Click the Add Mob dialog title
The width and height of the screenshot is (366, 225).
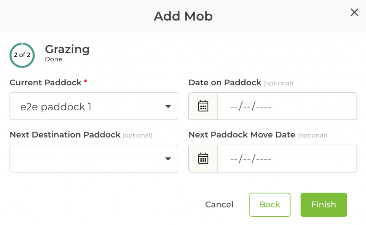183,16
